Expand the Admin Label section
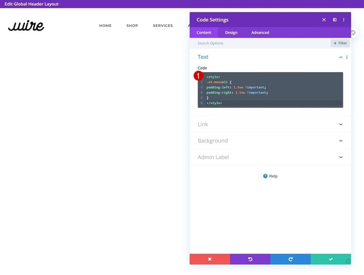The image size is (364, 275). 270,157
